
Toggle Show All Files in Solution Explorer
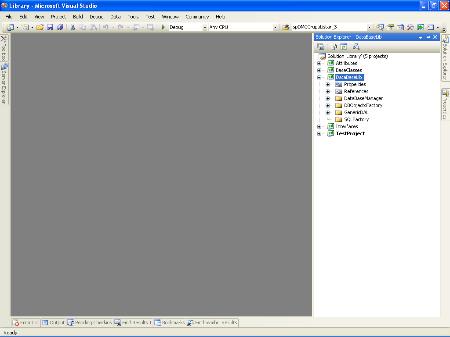tap(334, 47)
